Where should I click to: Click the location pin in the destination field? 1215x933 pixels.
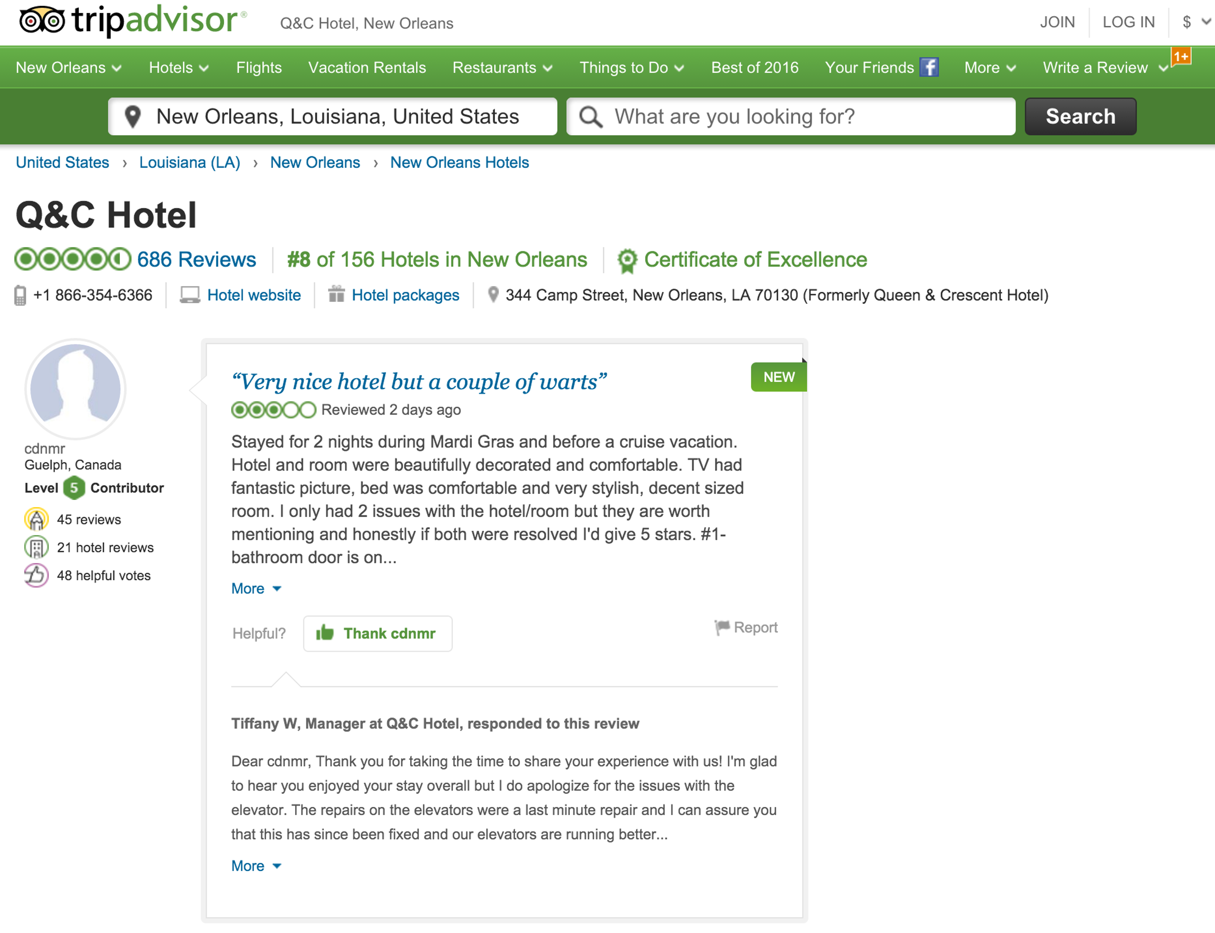pyautogui.click(x=133, y=117)
